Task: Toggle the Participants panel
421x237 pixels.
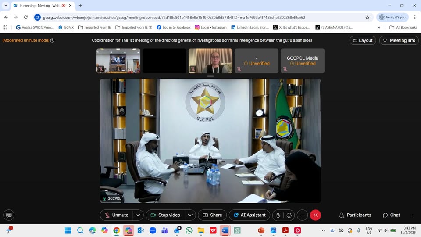Action: click(x=355, y=215)
